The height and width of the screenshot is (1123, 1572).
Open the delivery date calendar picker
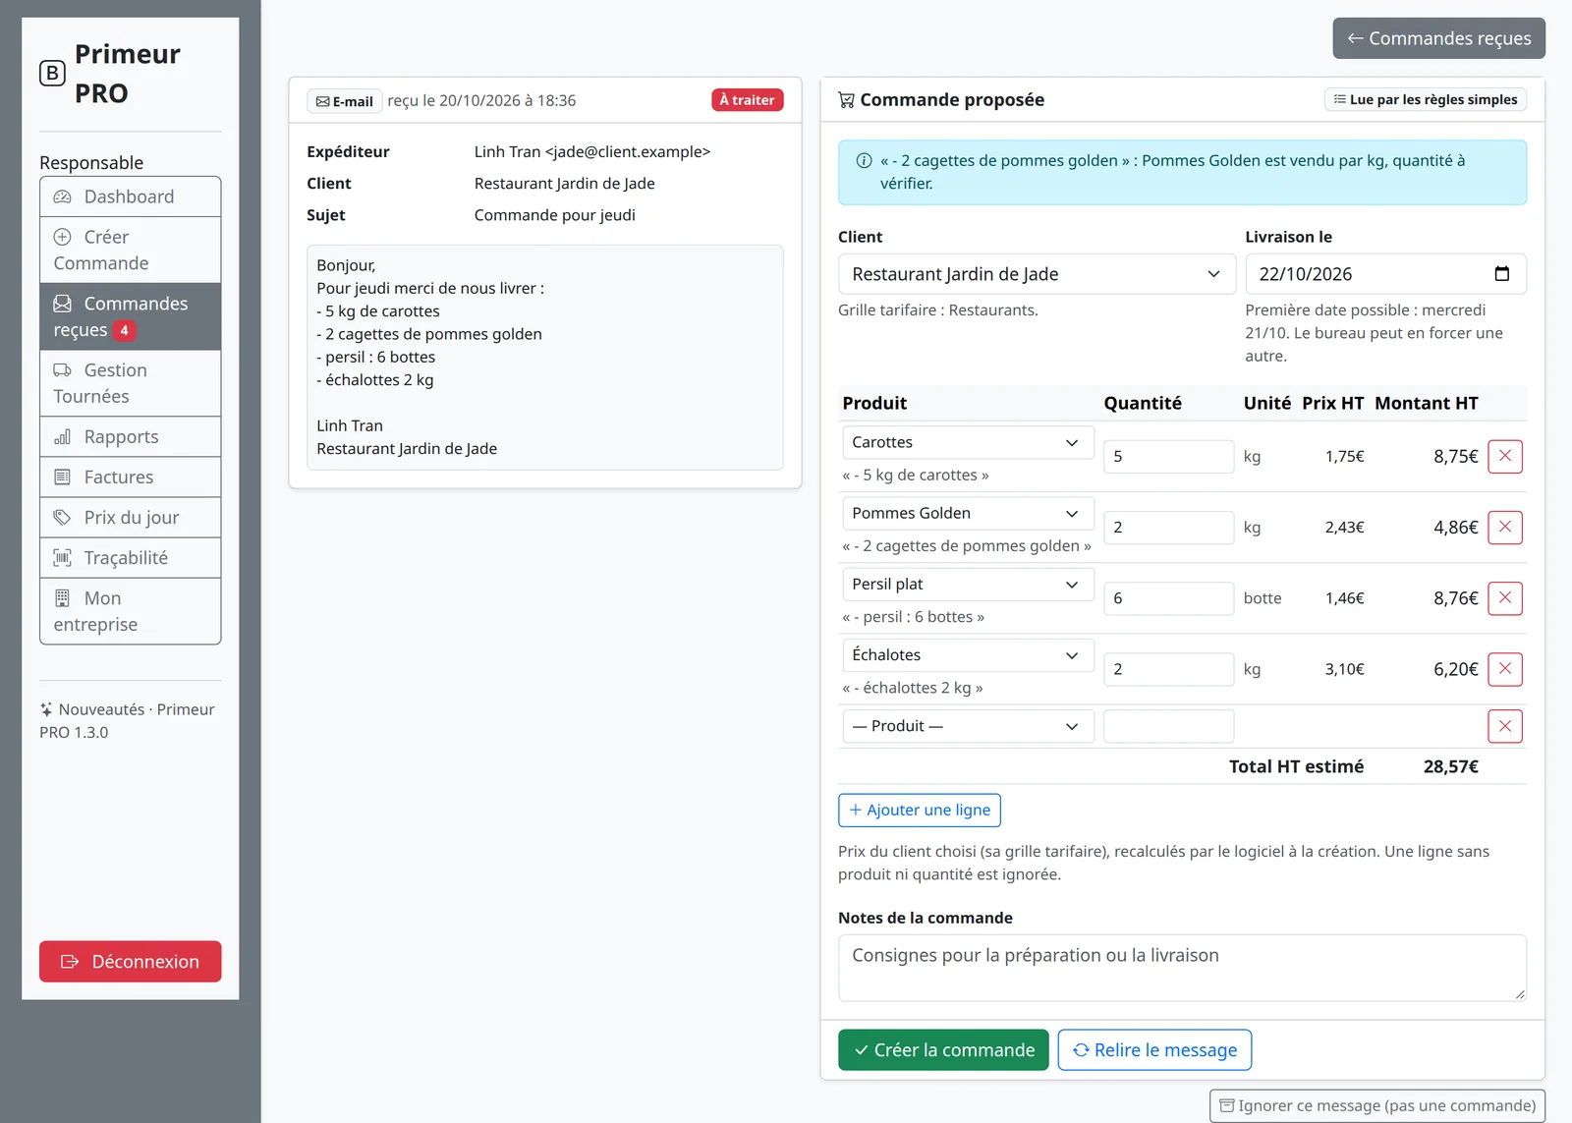(x=1501, y=274)
